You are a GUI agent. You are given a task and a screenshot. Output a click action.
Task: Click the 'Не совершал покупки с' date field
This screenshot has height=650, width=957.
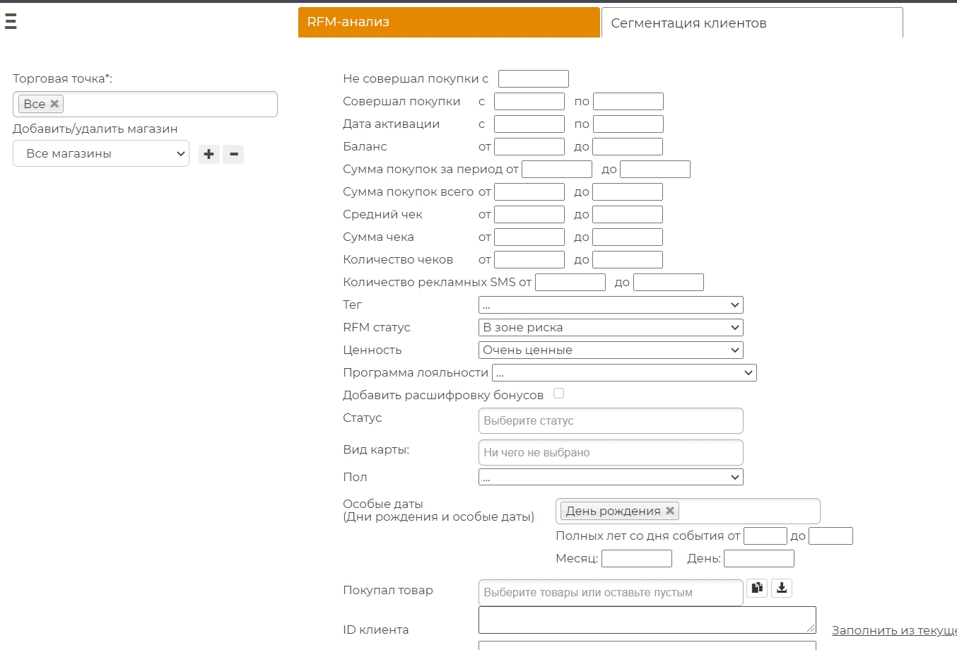click(534, 79)
